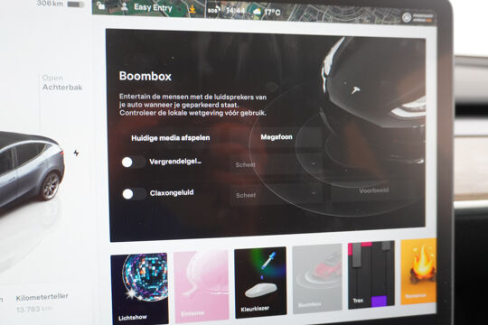
Task: Open the pink Emissies tile
Action: 201,285
